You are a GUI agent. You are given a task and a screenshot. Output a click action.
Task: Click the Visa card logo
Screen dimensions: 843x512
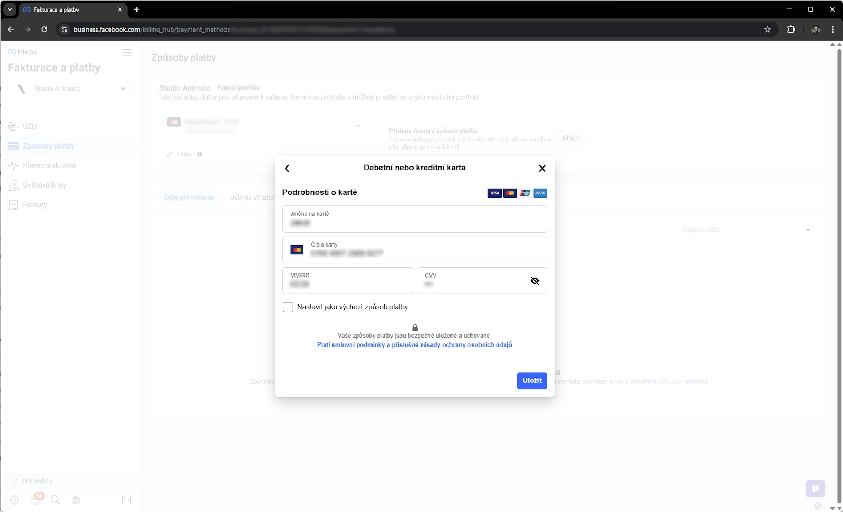(495, 193)
